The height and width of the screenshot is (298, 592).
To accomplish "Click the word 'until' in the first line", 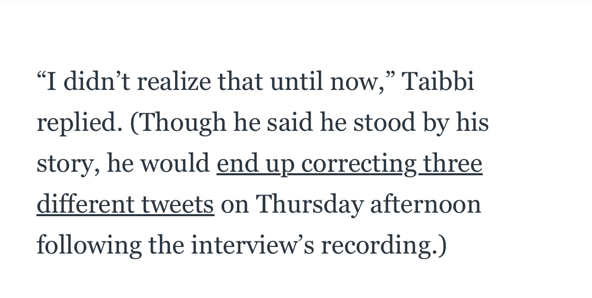I will coord(297,81).
